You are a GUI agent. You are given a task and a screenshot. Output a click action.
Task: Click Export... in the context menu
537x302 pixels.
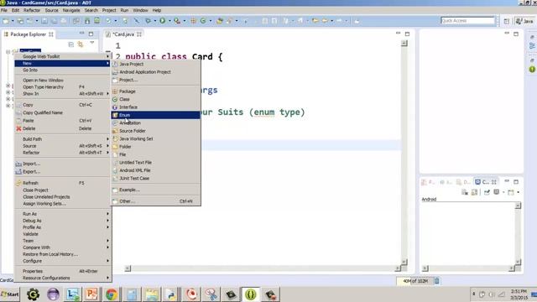[x=63, y=171]
